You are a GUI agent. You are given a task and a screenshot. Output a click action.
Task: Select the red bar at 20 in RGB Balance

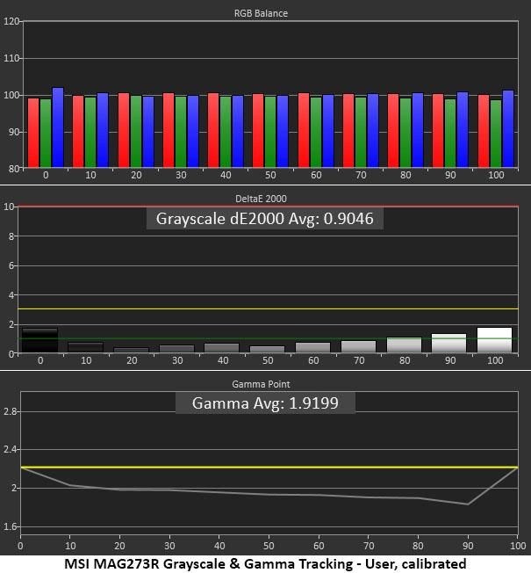coord(124,130)
